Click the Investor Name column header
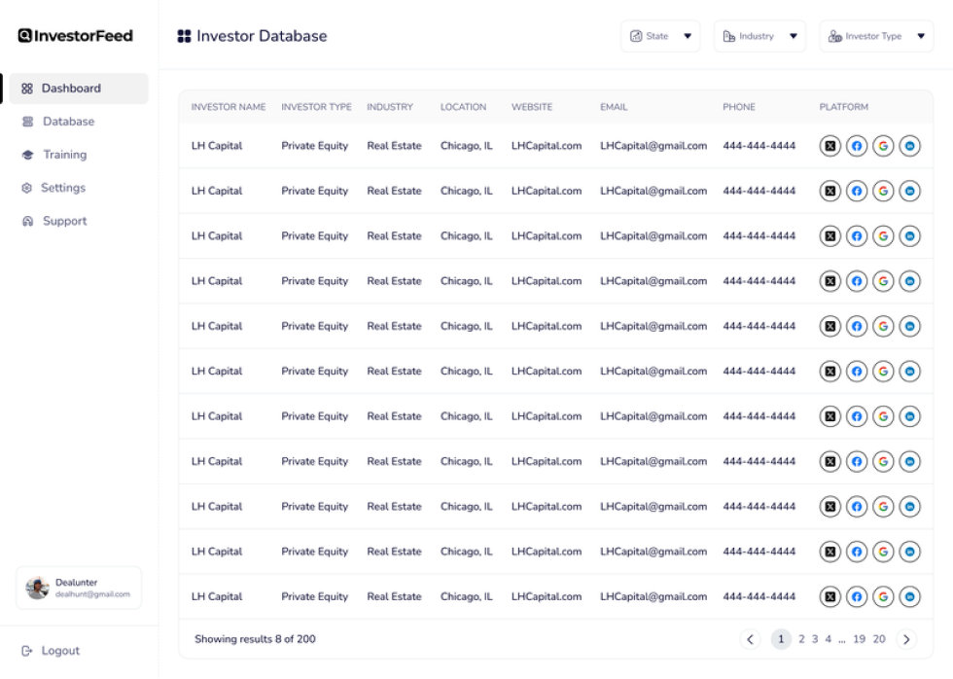 (x=229, y=107)
